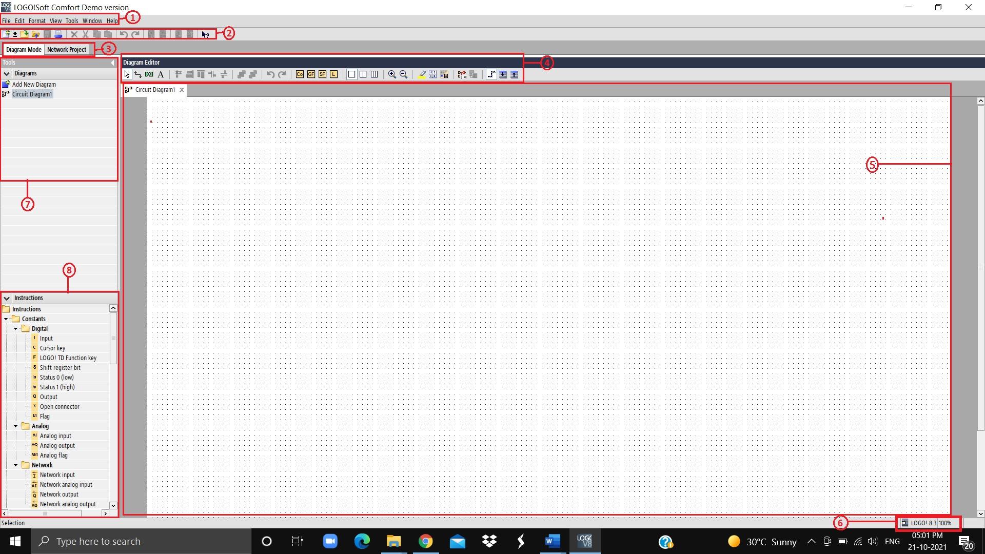
Task: Select the Undo icon in Diagram Editor
Action: coord(270,74)
